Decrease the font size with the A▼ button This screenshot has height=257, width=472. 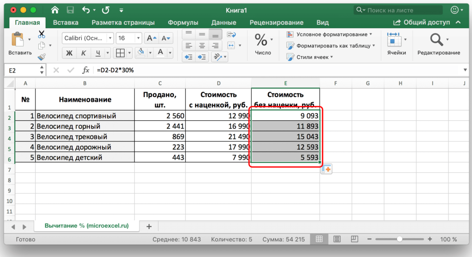click(165, 38)
